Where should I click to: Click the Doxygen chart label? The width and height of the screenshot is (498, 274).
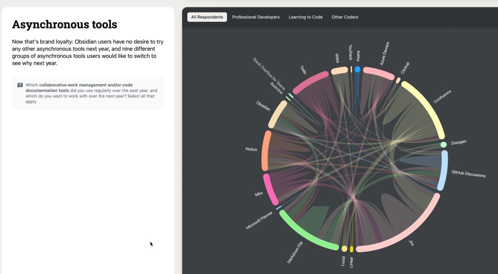[x=459, y=142]
